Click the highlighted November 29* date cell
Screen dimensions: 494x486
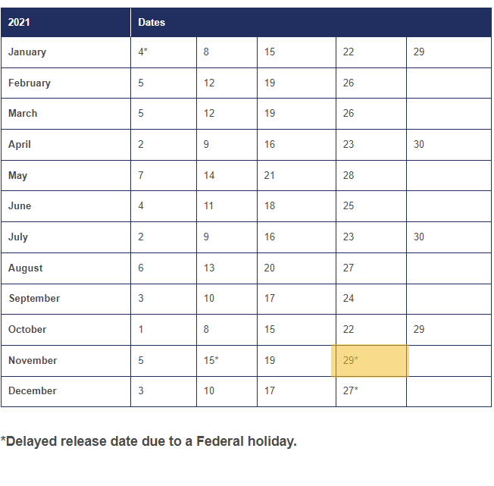coord(350,360)
